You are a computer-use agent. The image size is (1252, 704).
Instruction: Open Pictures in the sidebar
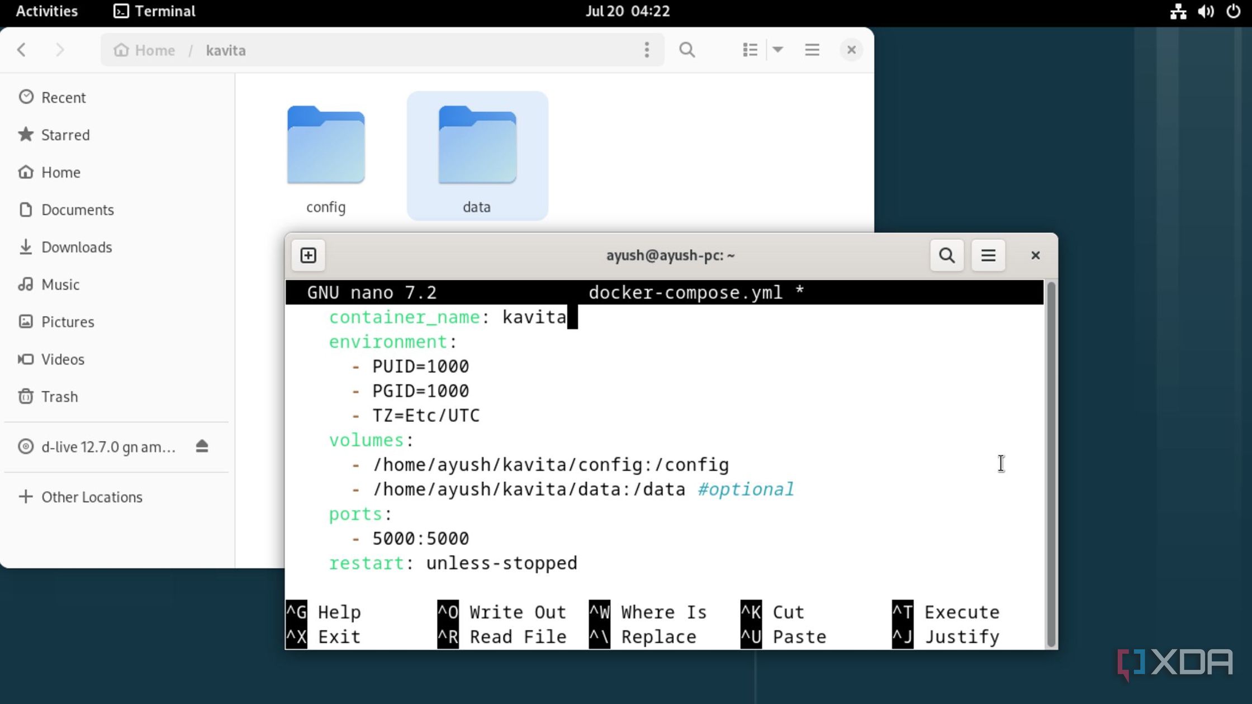coord(117,322)
